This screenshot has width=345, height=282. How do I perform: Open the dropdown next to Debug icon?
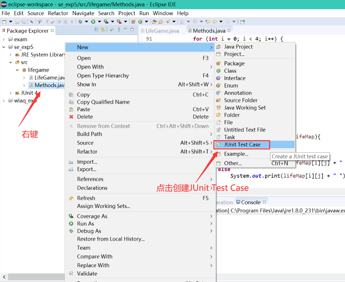tap(87, 22)
